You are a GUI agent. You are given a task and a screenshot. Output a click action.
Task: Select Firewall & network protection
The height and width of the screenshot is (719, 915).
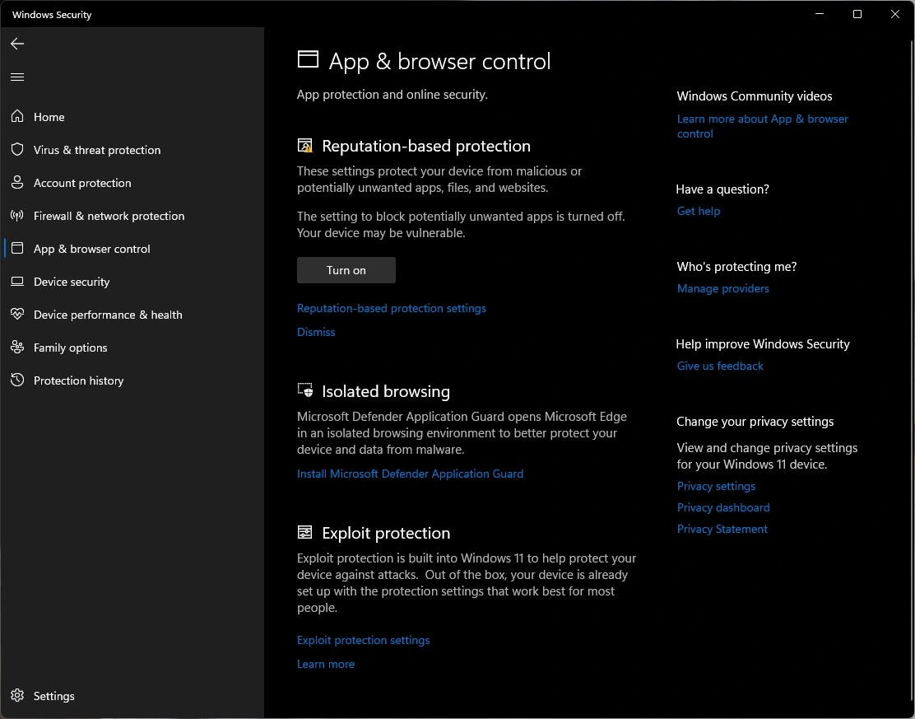point(132,216)
